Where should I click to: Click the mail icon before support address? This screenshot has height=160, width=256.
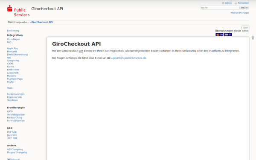[108, 58]
